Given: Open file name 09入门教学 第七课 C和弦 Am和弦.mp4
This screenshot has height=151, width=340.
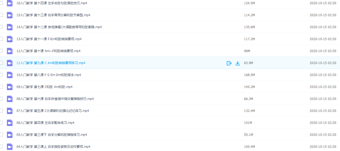Looking at the screenshot, I should coord(44,87).
